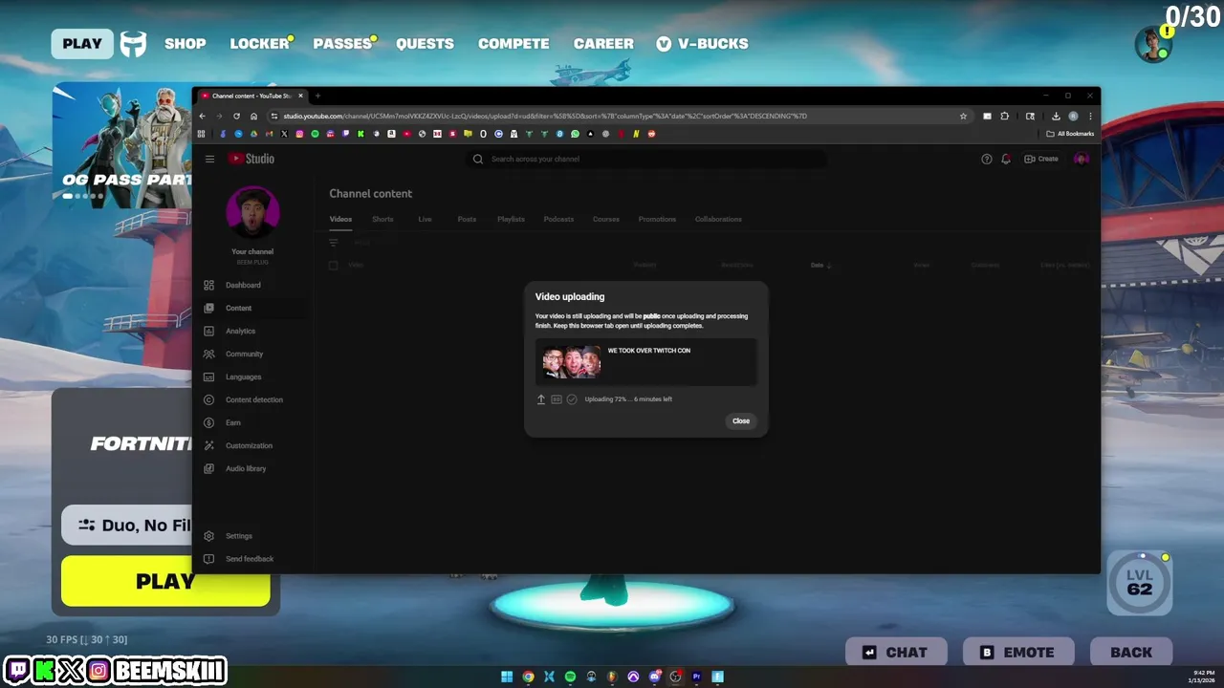Open Content detection in the sidebar
1224x688 pixels.
point(253,399)
